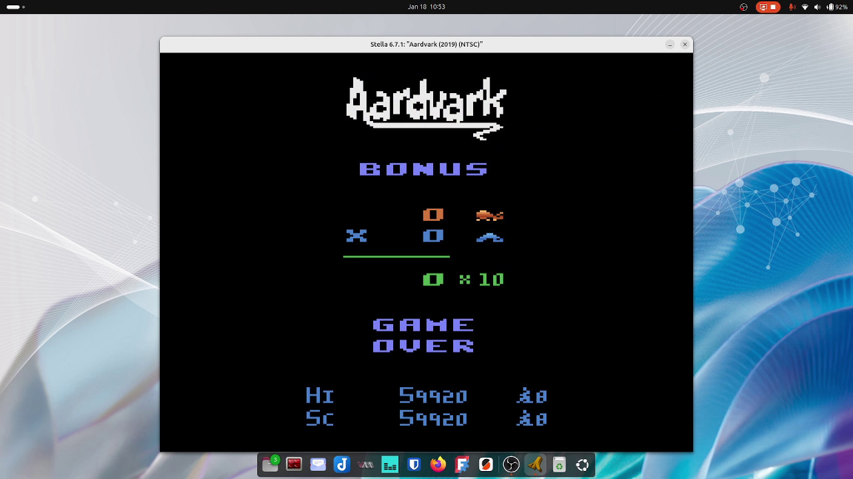Open the Wi-Fi status icon
Viewport: 853px width, 479px height.
(805, 7)
